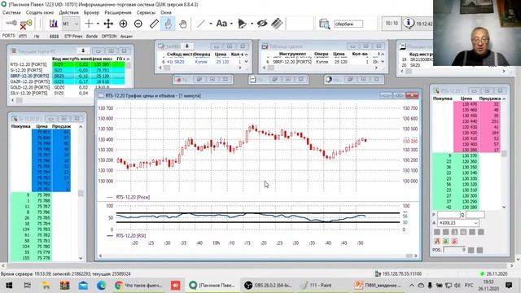The image size is (521, 293).
Task: Open the Сервисы menu
Action: pyautogui.click(x=146, y=13)
